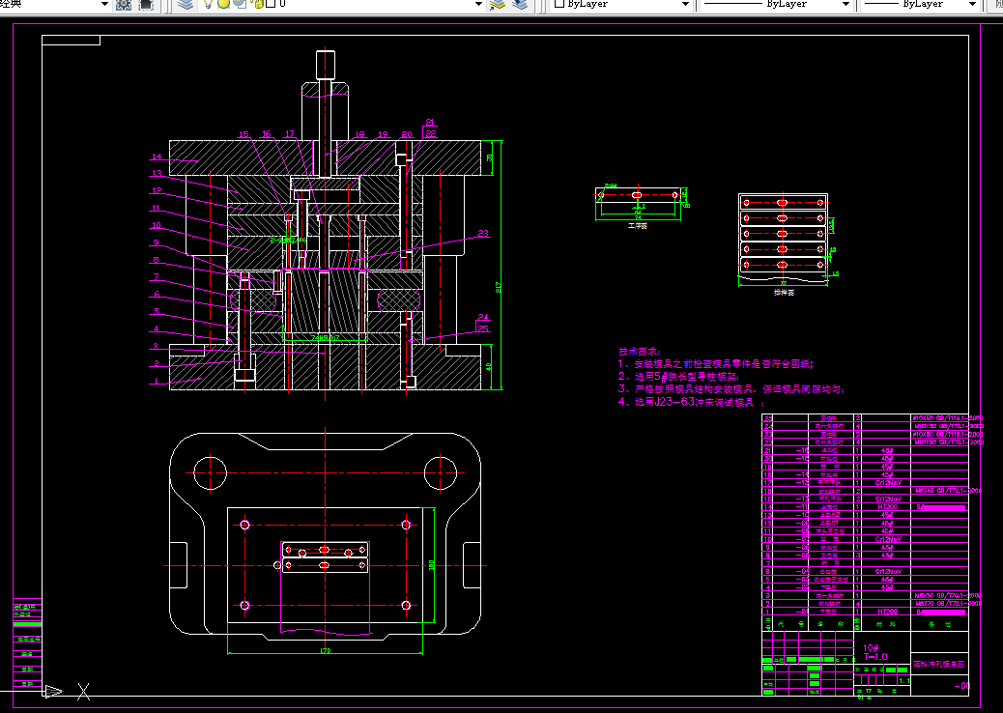Viewport: 1003px width, 713px height.
Task: Click the My Workspace icon beside the gear
Action: pyautogui.click(x=146, y=5)
